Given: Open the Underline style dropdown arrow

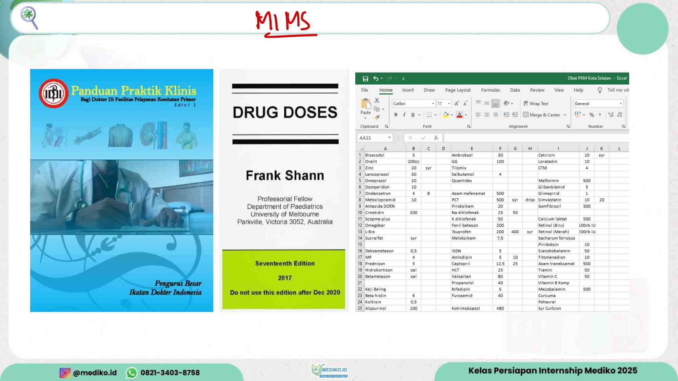Looking at the screenshot, I should tap(419, 115).
